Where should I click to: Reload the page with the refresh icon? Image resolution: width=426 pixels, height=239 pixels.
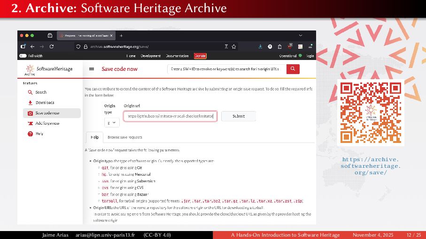pyautogui.click(x=51, y=46)
